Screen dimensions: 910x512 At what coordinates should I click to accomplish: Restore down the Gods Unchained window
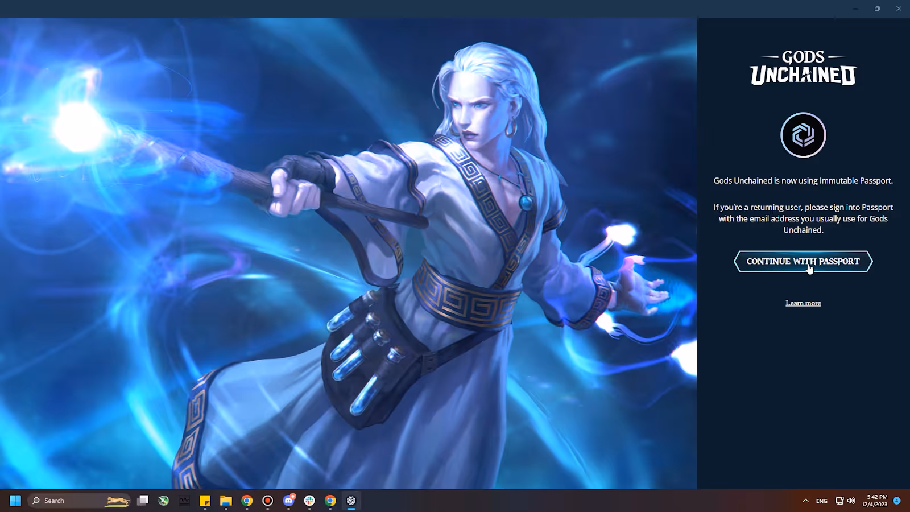click(x=877, y=9)
